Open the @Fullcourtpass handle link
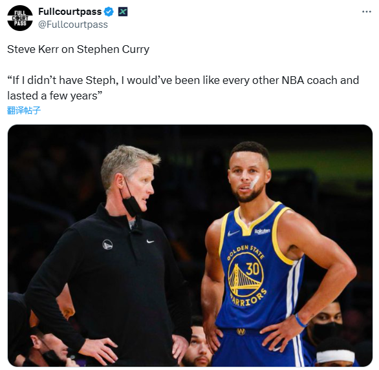Viewport: 379px width, 370px height. pos(73,25)
